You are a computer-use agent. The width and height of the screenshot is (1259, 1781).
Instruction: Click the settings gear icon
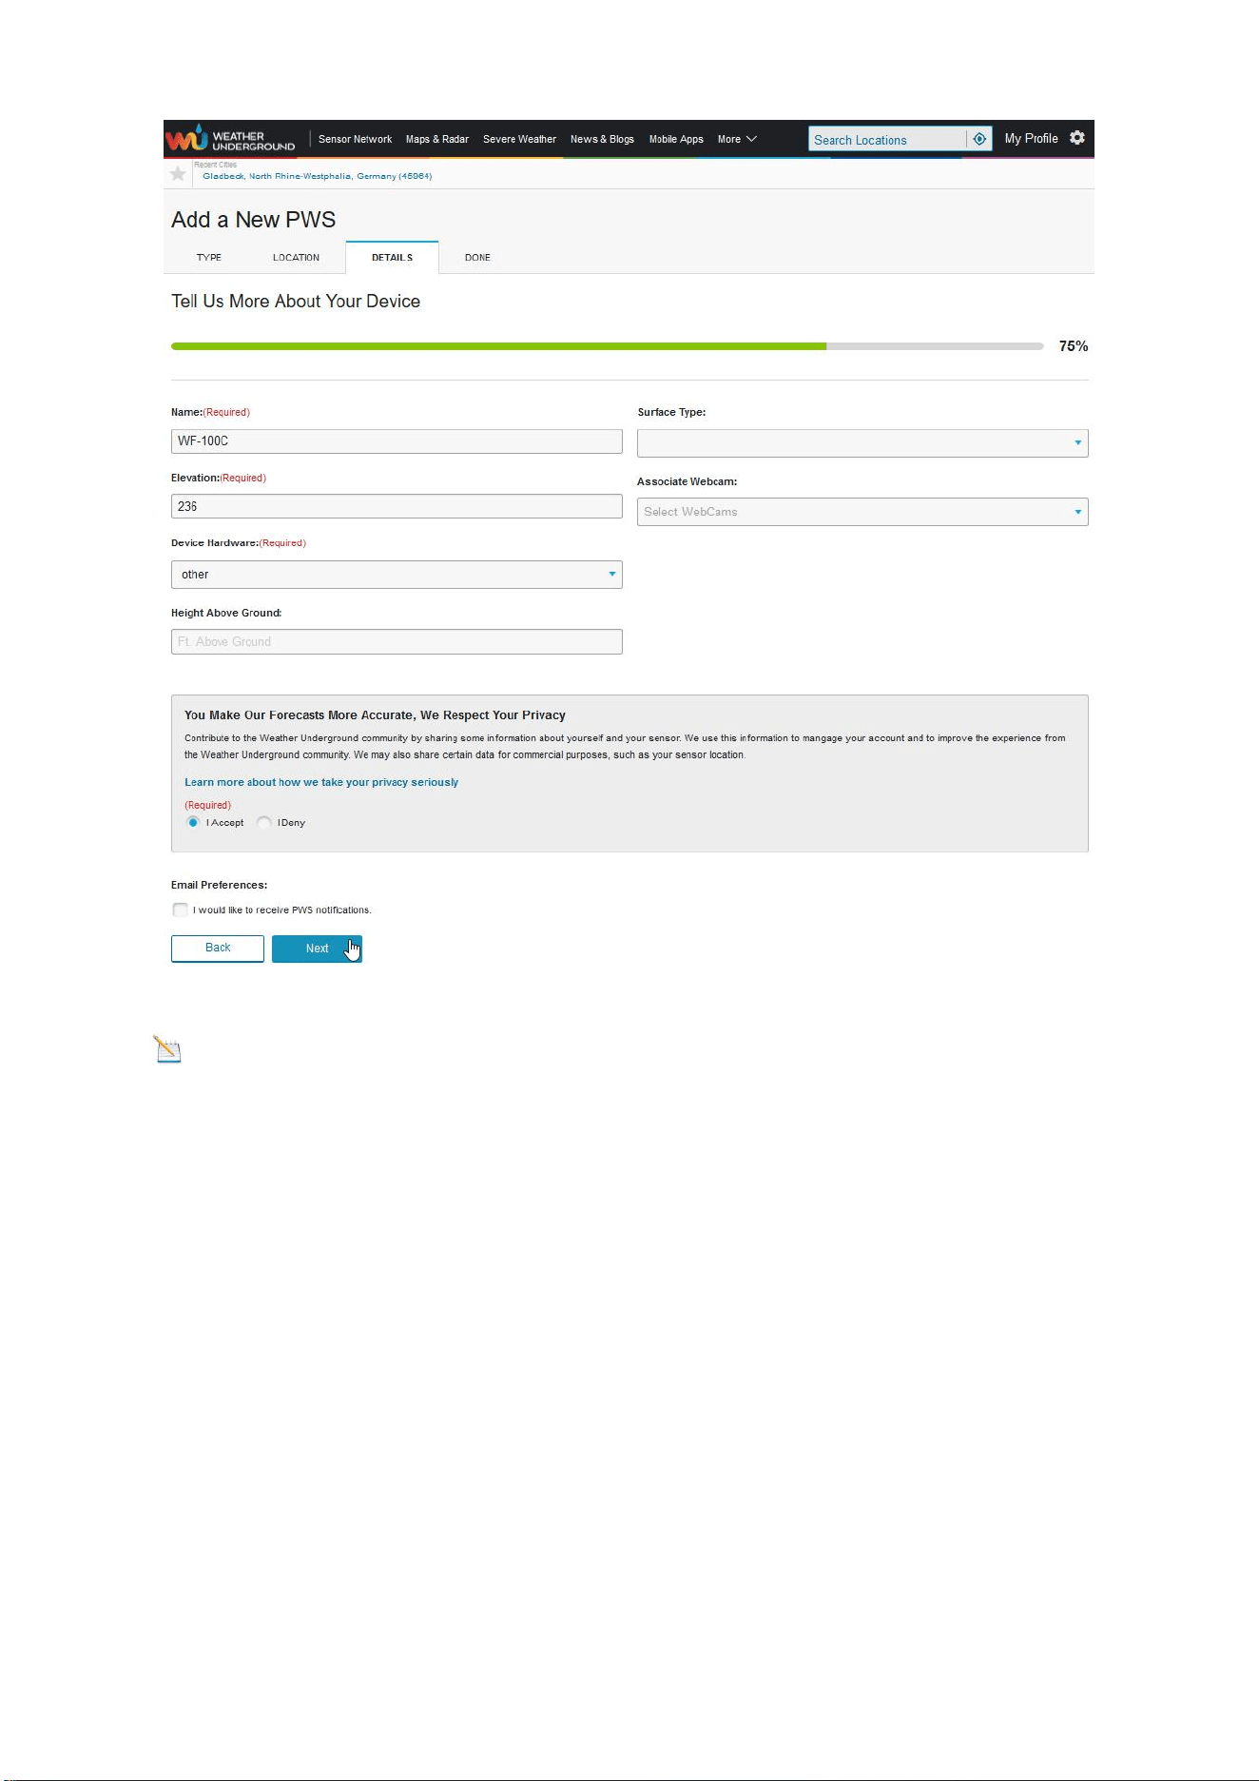click(1077, 138)
